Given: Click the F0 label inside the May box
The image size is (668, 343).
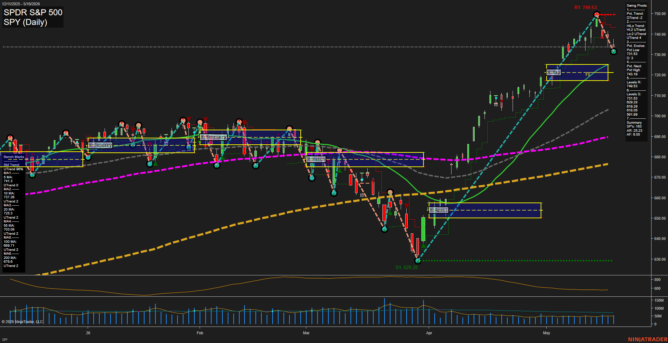Looking at the screenshot, I should (588, 75).
